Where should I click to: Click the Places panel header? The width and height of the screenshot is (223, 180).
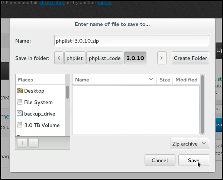click(x=41, y=80)
